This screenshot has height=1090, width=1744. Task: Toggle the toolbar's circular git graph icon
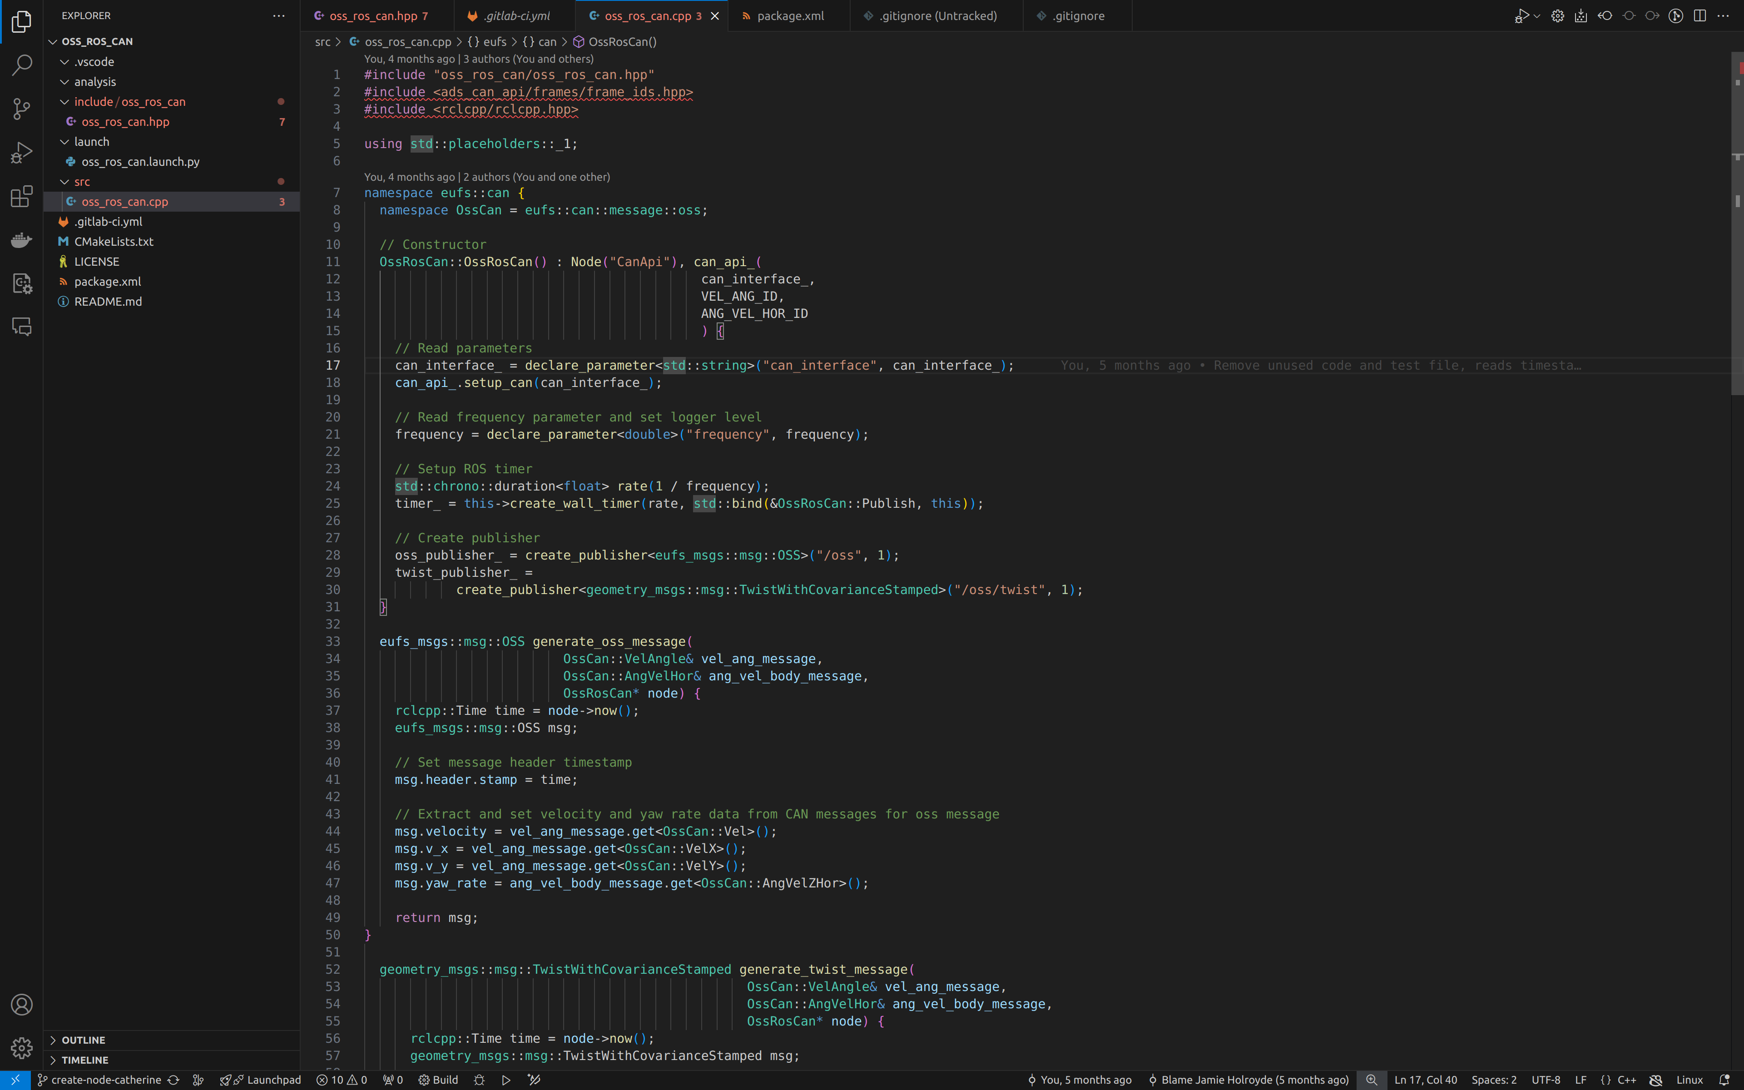pyautogui.click(x=1675, y=16)
